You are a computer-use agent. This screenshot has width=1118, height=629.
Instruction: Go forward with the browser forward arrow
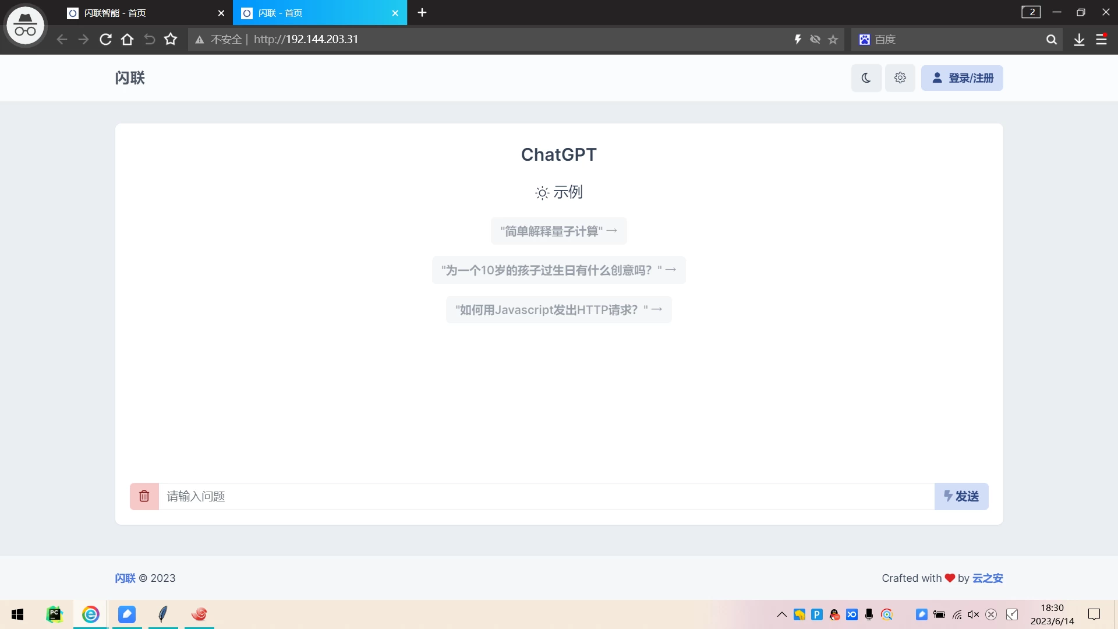84,40
